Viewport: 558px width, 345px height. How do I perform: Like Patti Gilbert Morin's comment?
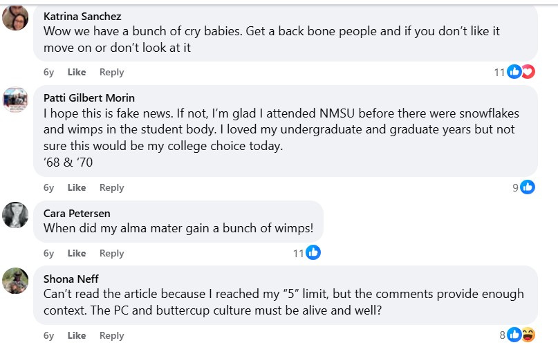(x=77, y=187)
